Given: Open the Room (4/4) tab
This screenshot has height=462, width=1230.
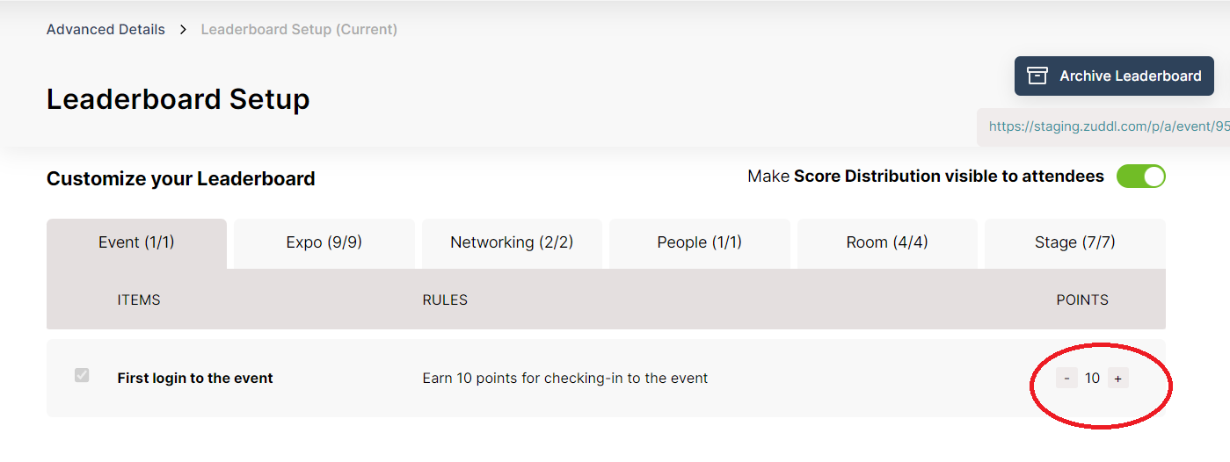Looking at the screenshot, I should tap(887, 242).
